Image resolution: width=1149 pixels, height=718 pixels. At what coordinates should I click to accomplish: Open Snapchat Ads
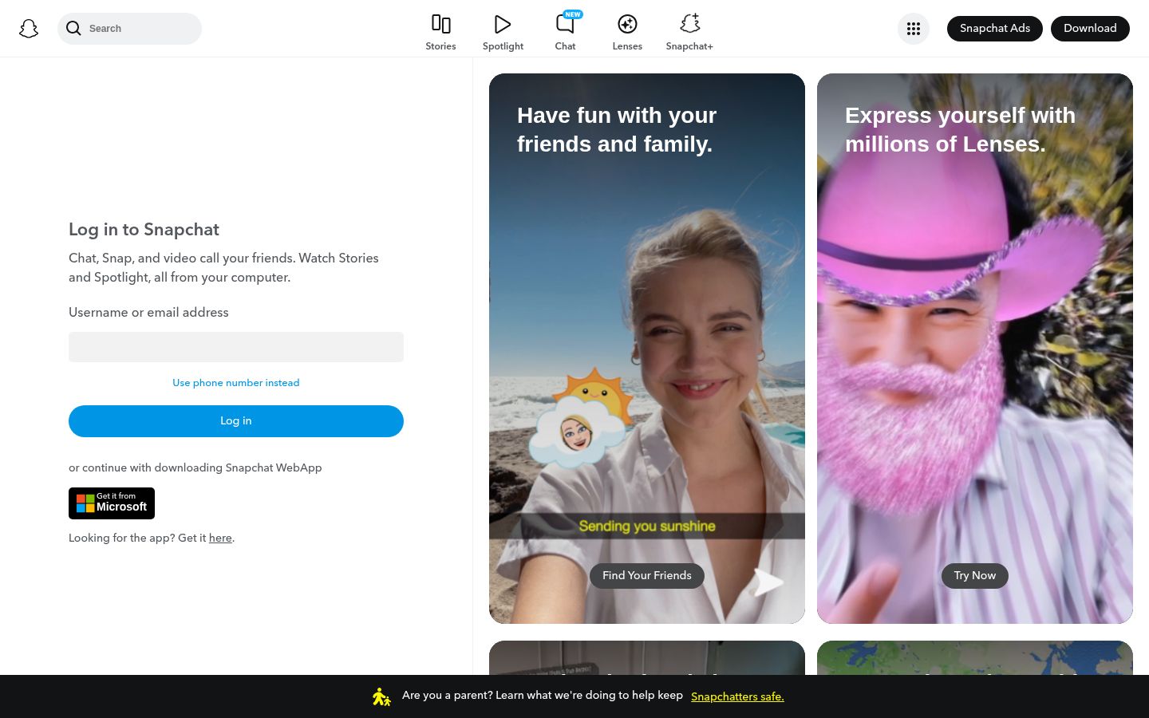[x=994, y=28]
